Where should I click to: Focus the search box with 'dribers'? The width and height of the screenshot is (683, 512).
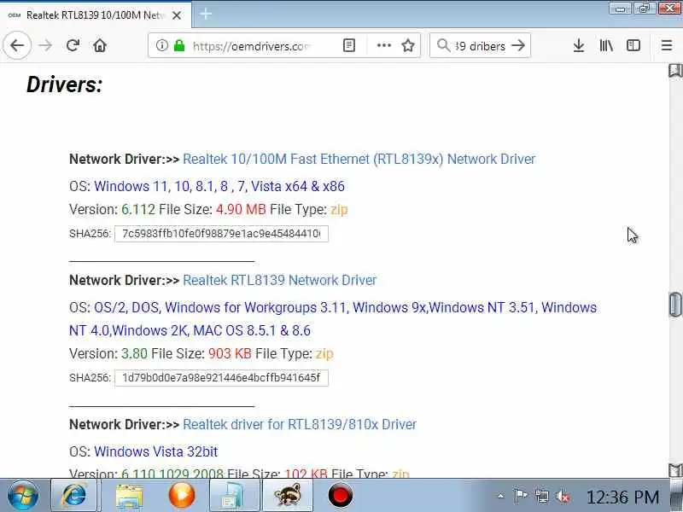[x=481, y=46]
